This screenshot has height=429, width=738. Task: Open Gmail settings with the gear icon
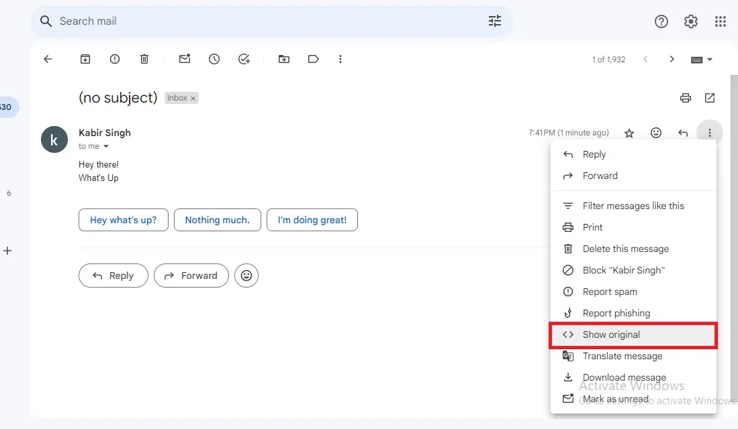691,21
